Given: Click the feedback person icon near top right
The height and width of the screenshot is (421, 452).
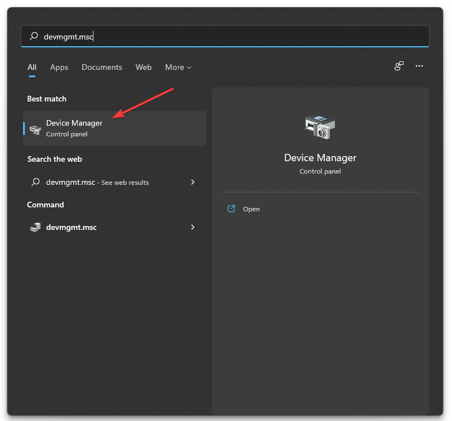Looking at the screenshot, I should pos(399,66).
